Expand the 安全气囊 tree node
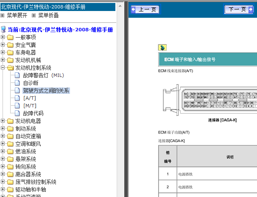Image resolution: width=257 pixels, height=197 pixels. pos(3,44)
